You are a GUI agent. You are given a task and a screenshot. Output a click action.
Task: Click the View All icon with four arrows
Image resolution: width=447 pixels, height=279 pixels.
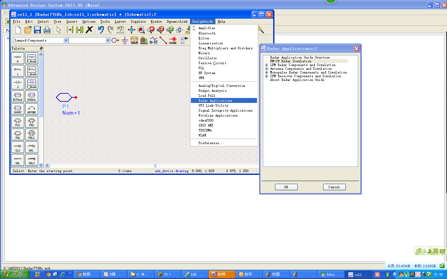132,30
